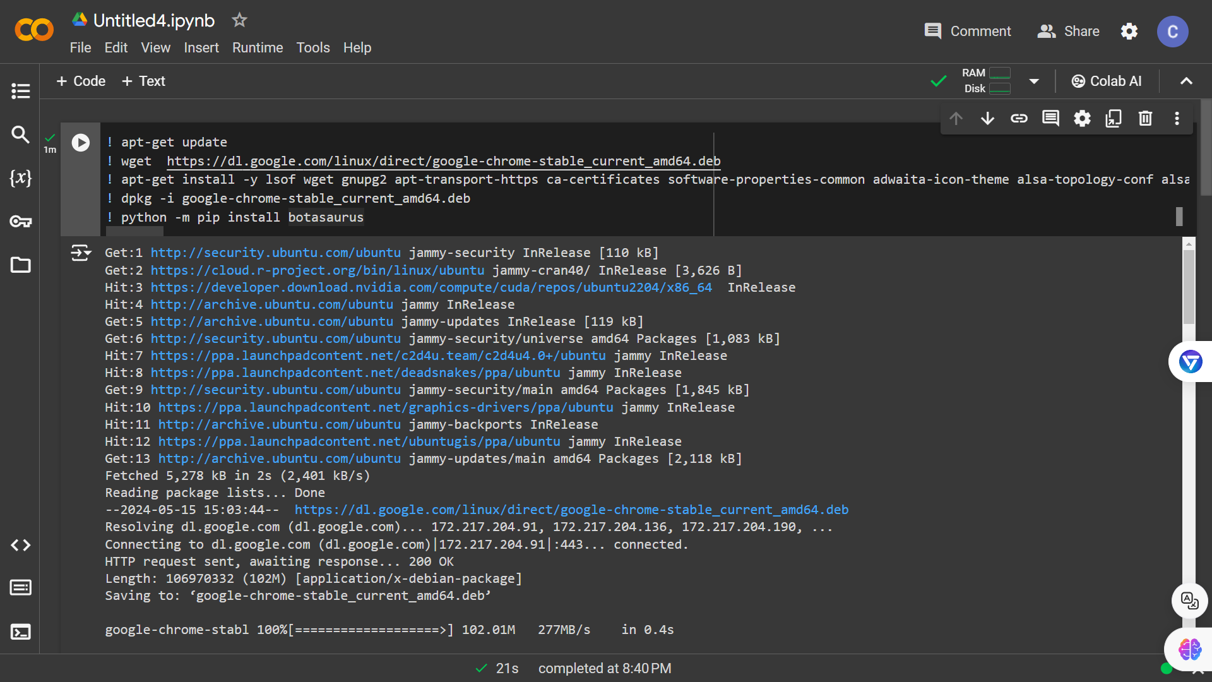Collapse the header with chevron arrow
1212x682 pixels.
point(1186,81)
